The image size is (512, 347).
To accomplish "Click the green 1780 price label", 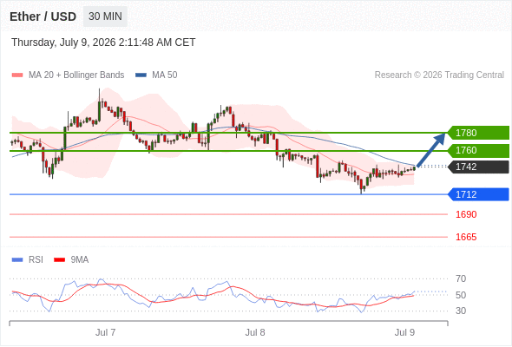I will tap(478, 133).
